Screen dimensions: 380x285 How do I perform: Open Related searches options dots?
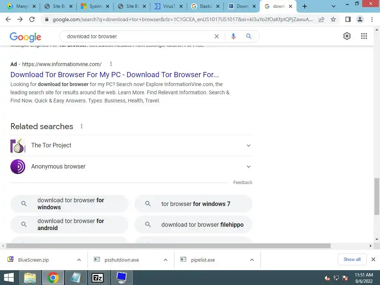coord(82,126)
